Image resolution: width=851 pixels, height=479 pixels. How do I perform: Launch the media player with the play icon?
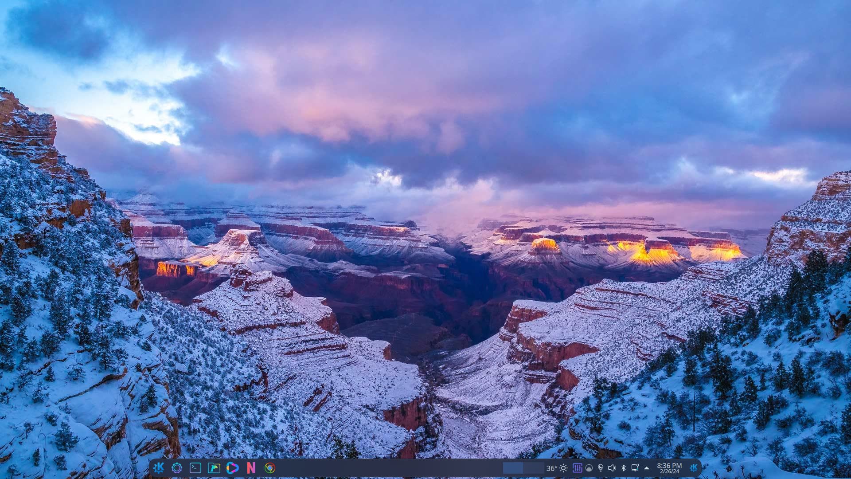point(232,467)
